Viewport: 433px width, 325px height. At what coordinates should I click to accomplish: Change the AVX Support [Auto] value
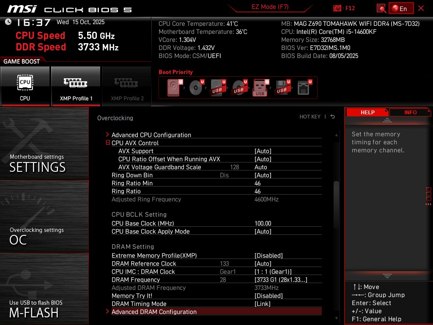point(263,151)
